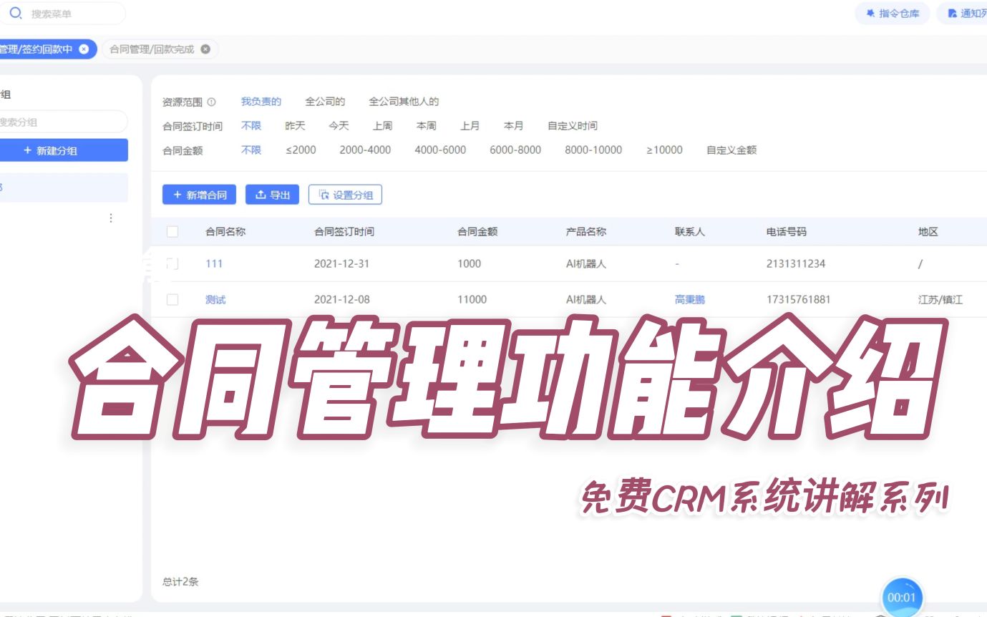
Task: Click the 设置分组 button
Action: (345, 195)
